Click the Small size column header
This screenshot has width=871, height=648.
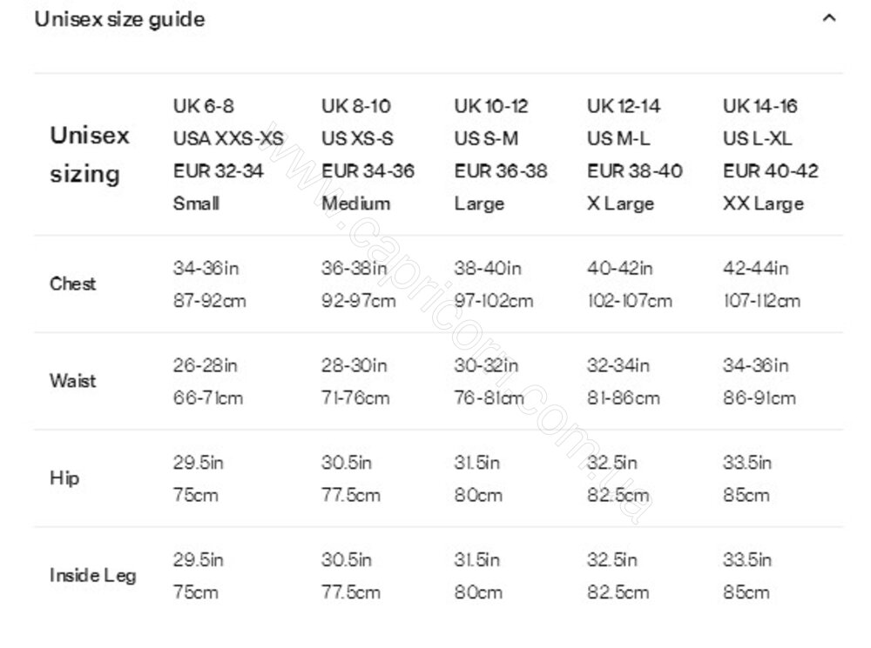pos(196,204)
